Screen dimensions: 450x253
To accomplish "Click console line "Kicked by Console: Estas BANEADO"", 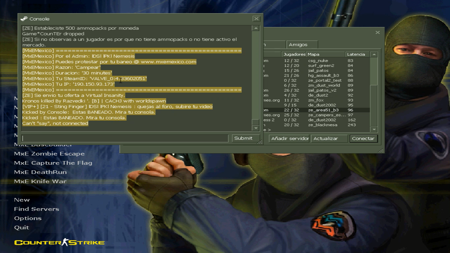I will [x=89, y=112].
